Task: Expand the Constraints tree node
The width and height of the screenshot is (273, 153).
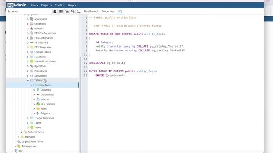Action: [x=34, y=94]
